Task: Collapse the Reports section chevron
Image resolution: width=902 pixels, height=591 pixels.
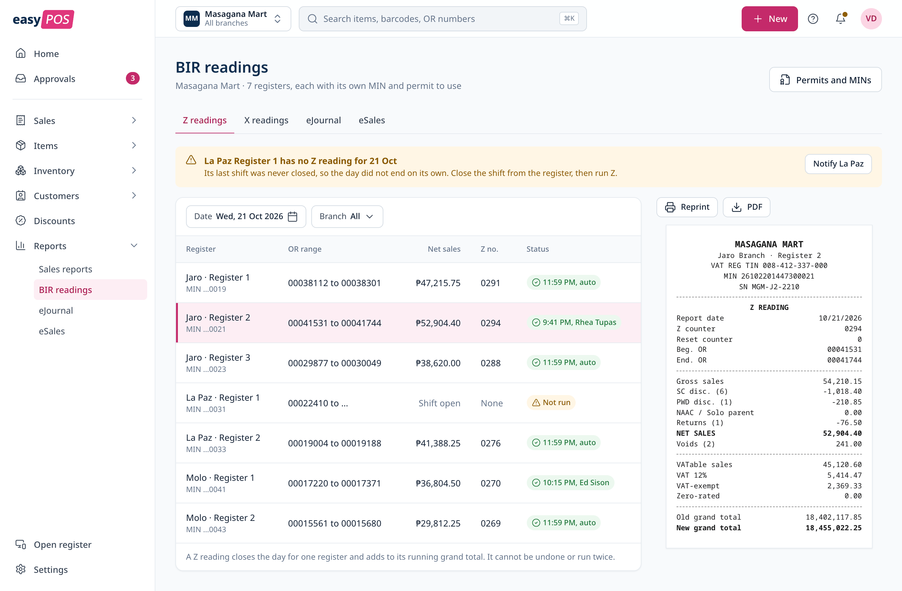Action: click(134, 245)
